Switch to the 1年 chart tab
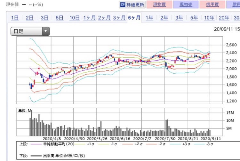The image size is (240, 161). 149,18
